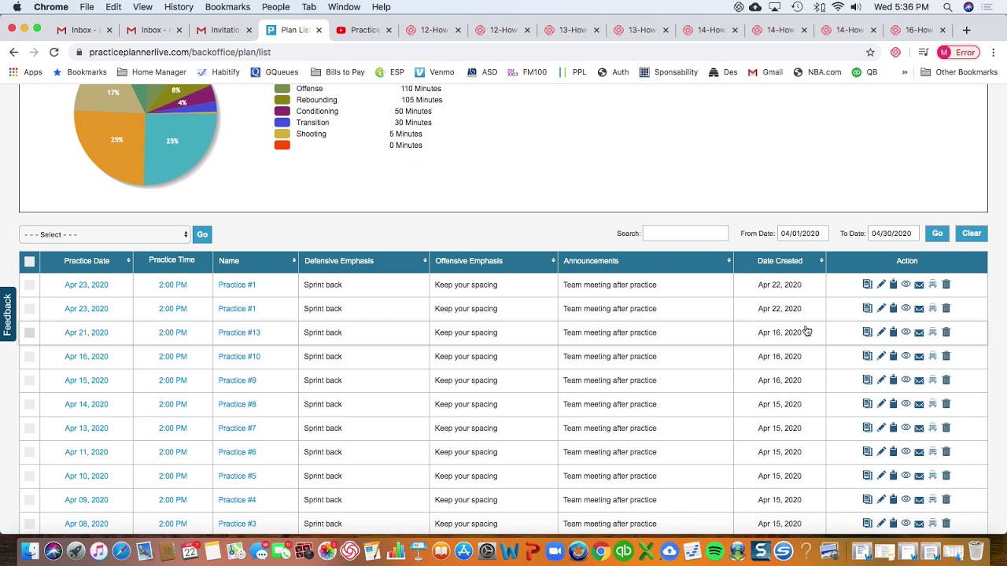Sort by the Announcements column
Screen dimensions: 1007x566
(645, 261)
